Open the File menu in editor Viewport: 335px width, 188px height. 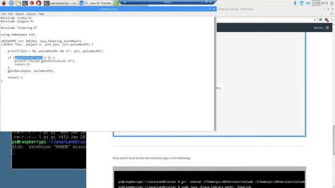[4, 14]
